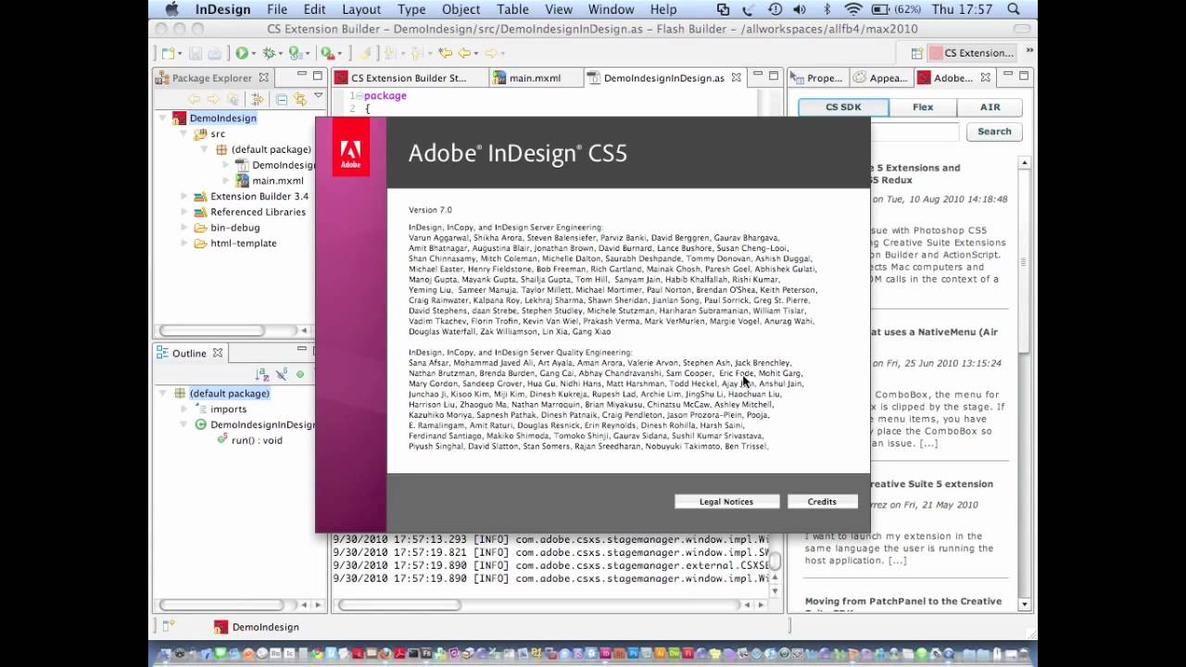Switch to main.mxml editor tab

pyautogui.click(x=535, y=78)
